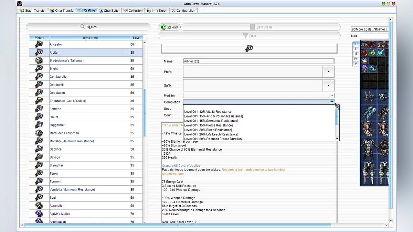Viewport: 413px width, 232px height.
Task: Expand the Suffix dropdown
Action: (x=328, y=85)
